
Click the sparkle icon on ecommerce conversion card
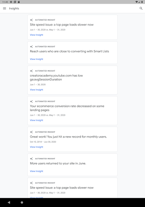click(x=31, y=101)
